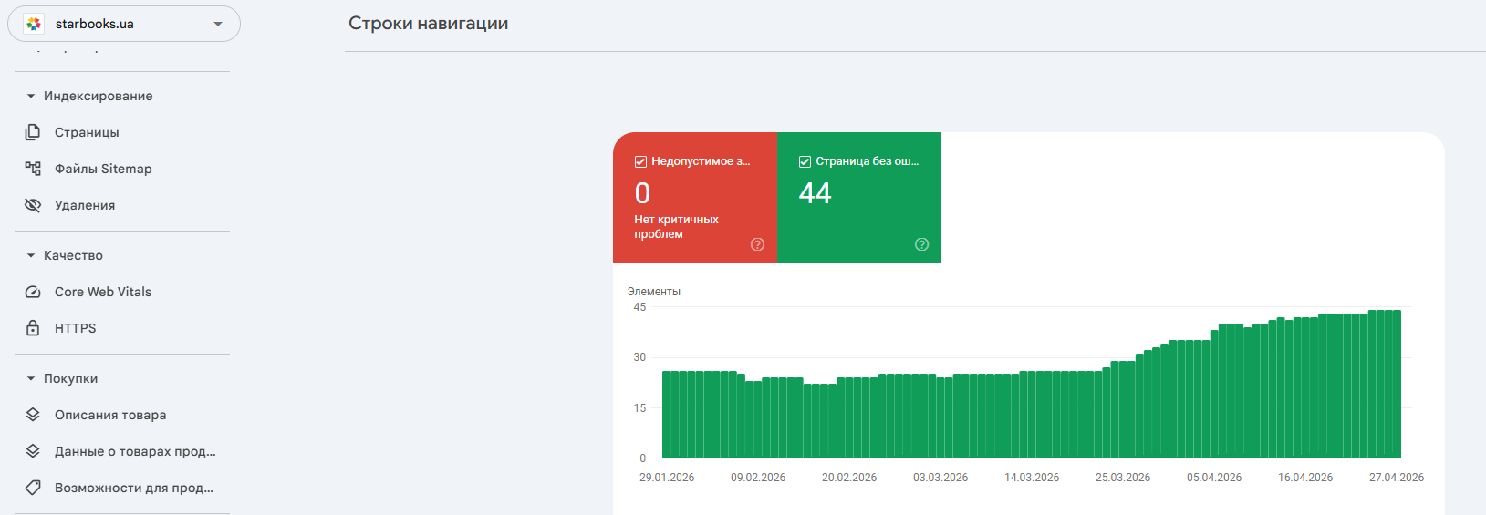This screenshot has width=1486, height=515.
Task: Click the last chart bar near 27.04.2026
Action: (1397, 384)
